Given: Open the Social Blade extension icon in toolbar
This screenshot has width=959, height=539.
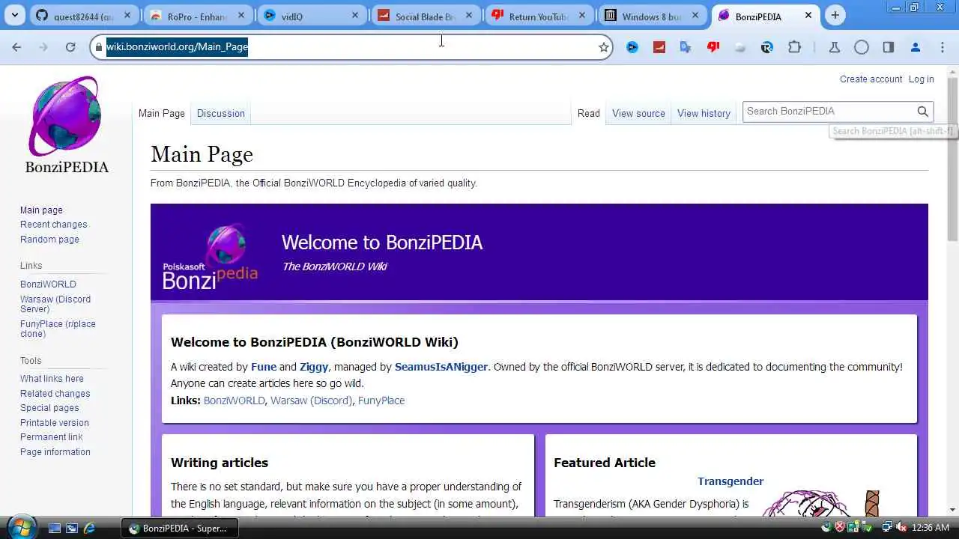Looking at the screenshot, I should click(659, 47).
